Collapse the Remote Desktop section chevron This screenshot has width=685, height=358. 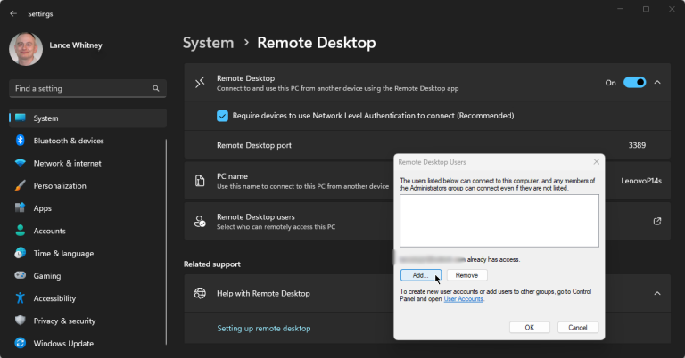[657, 83]
